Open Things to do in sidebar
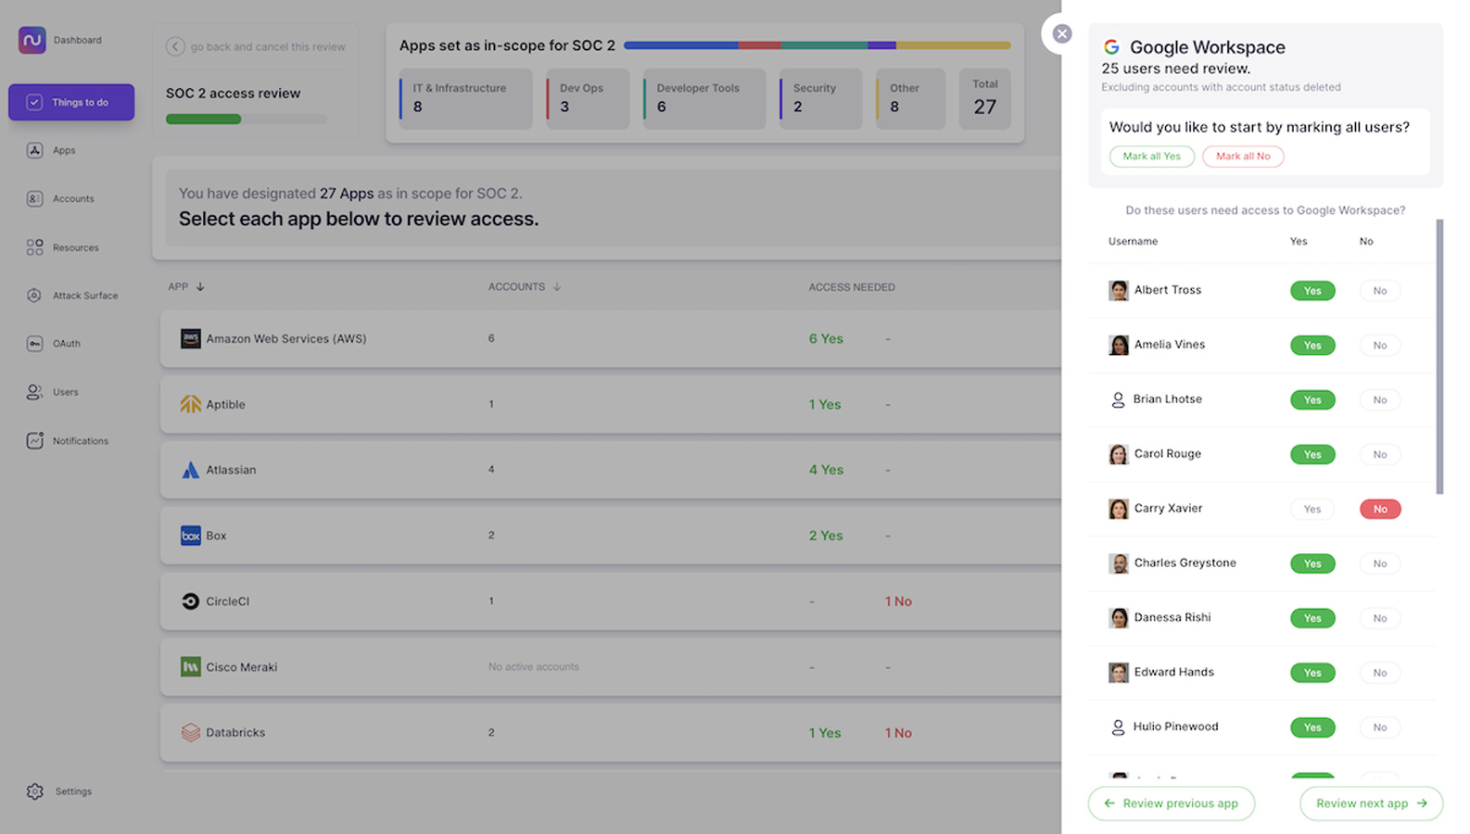The height and width of the screenshot is (834, 1470). 71,102
